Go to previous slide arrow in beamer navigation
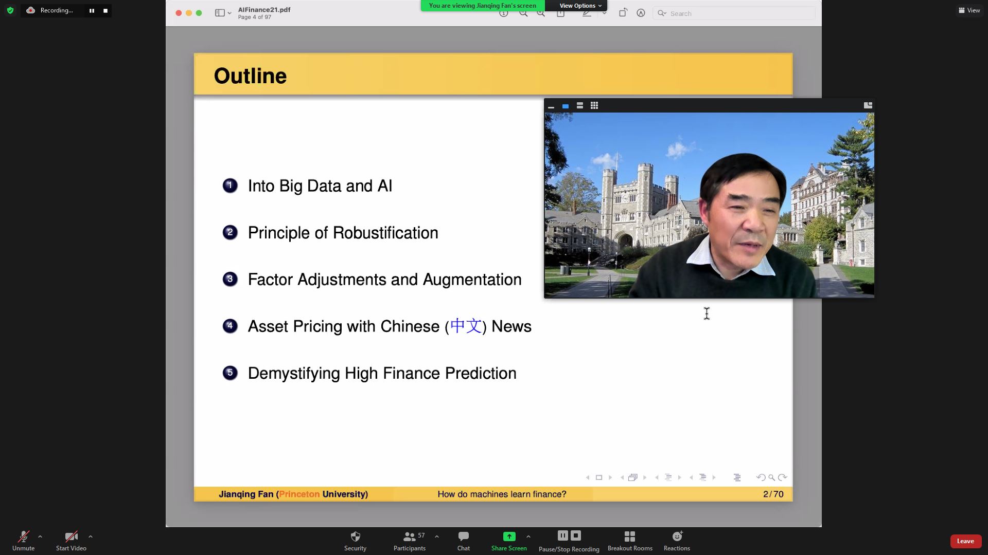The image size is (988, 555). 588,477
